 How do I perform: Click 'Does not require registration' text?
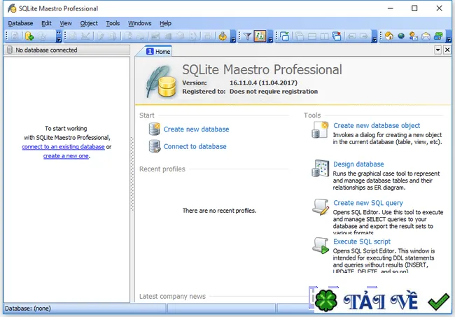pos(274,92)
